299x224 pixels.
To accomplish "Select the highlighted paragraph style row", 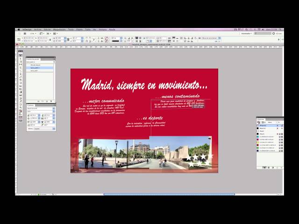I will pyautogui.click(x=40, y=68).
